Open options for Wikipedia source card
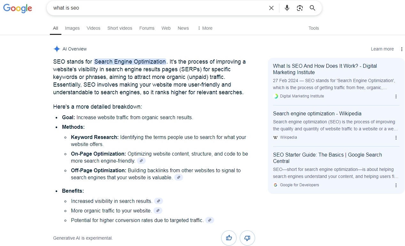The height and width of the screenshot is (246, 405). click(x=396, y=138)
